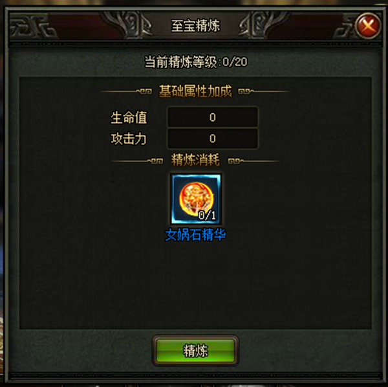Select the 生命值 value field
This screenshot has height=387, width=388.
(x=213, y=117)
